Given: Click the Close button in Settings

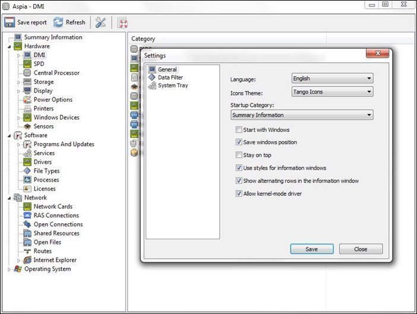Looking at the screenshot, I should coord(361,249).
